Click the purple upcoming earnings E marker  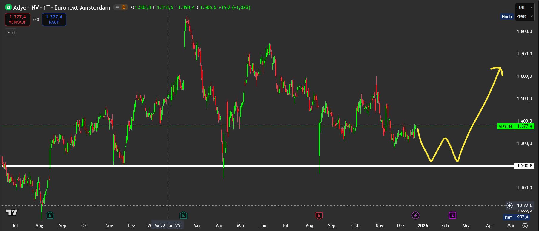pyautogui.click(x=452, y=215)
